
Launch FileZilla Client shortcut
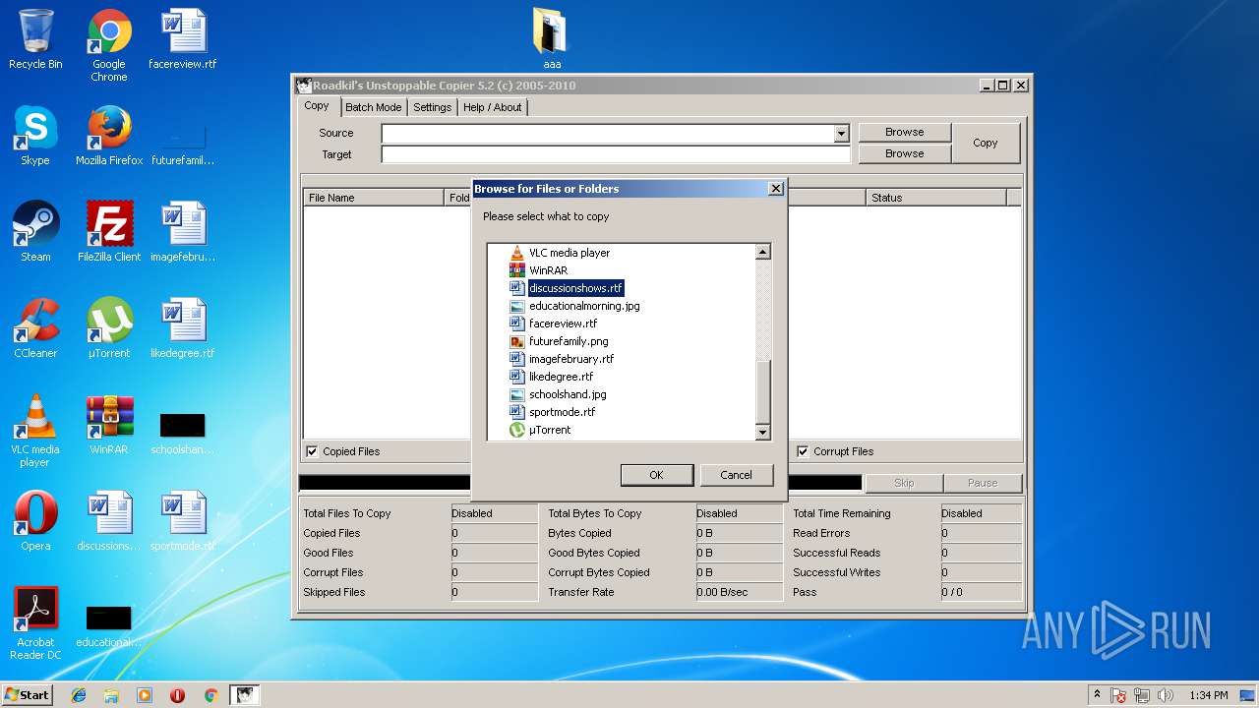109,232
